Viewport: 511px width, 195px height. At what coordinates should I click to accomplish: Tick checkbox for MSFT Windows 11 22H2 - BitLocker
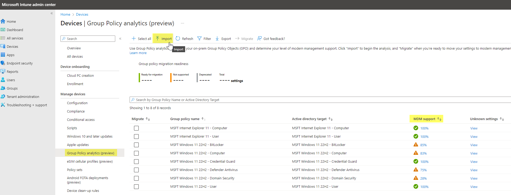(x=136, y=145)
